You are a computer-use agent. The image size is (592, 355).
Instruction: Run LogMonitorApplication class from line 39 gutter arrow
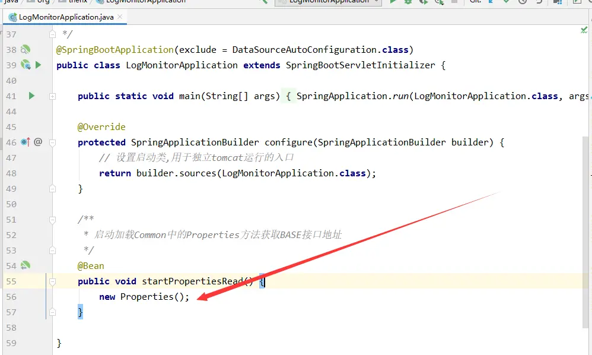(38, 65)
